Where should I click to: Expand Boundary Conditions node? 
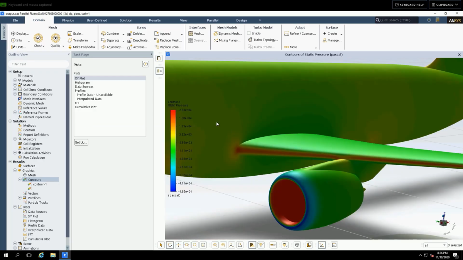[15, 94]
